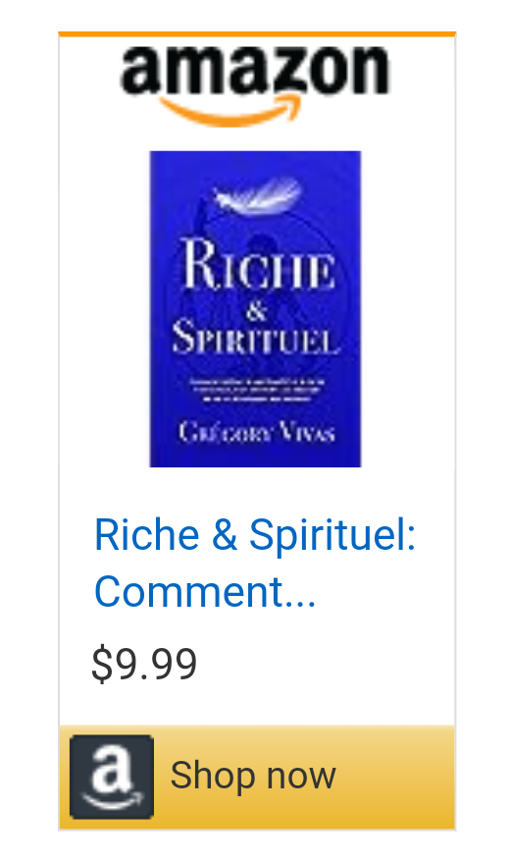Viewport: 510px width, 862px height.
Task: Click the dark Amazon 'a' icon
Action: pos(112,777)
